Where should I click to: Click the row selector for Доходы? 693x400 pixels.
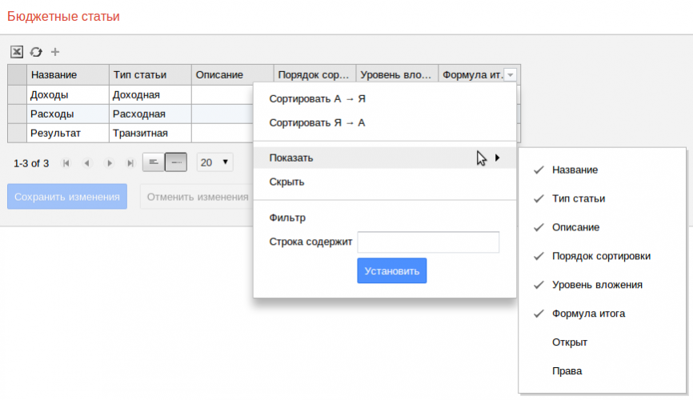[x=18, y=95]
